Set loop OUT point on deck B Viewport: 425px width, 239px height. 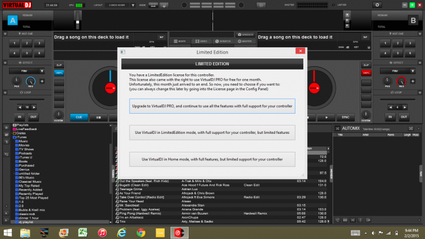click(404, 117)
